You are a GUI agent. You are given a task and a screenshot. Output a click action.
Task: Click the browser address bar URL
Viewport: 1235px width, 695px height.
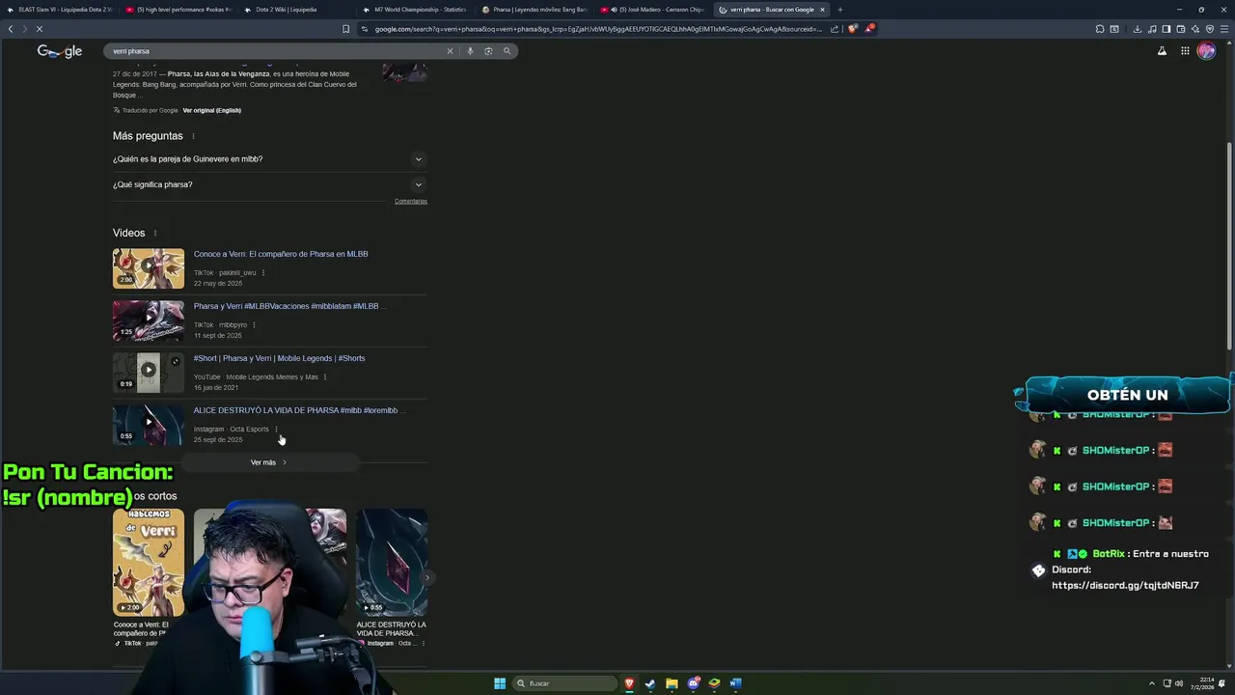click(596, 29)
